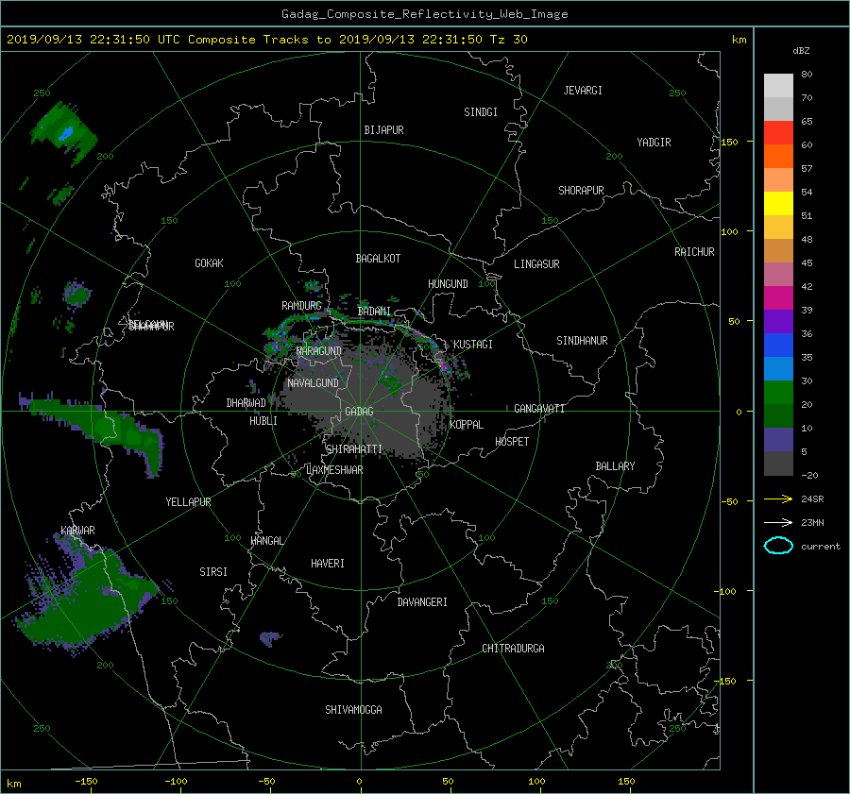Viewport: 850px width, 794px height.
Task: Click the DHARWAD city label
Action: [246, 403]
